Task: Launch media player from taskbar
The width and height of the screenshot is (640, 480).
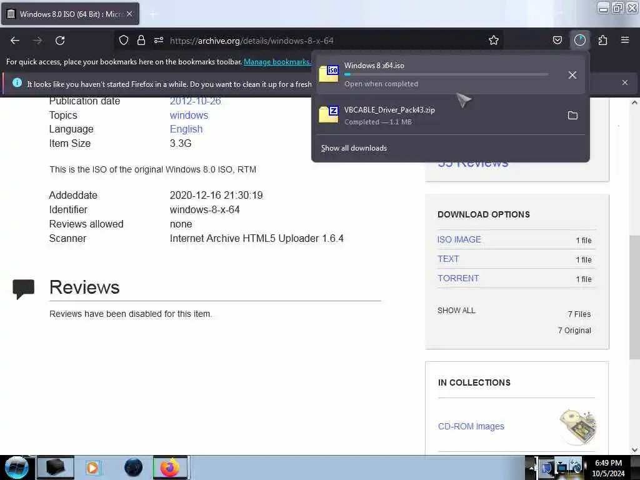Action: (92, 467)
